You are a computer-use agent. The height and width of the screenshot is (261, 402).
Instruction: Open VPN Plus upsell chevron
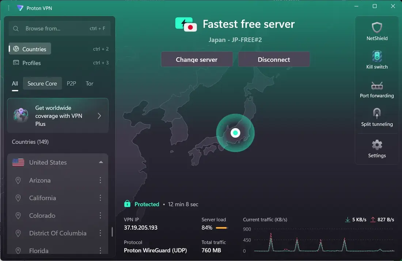(99, 116)
